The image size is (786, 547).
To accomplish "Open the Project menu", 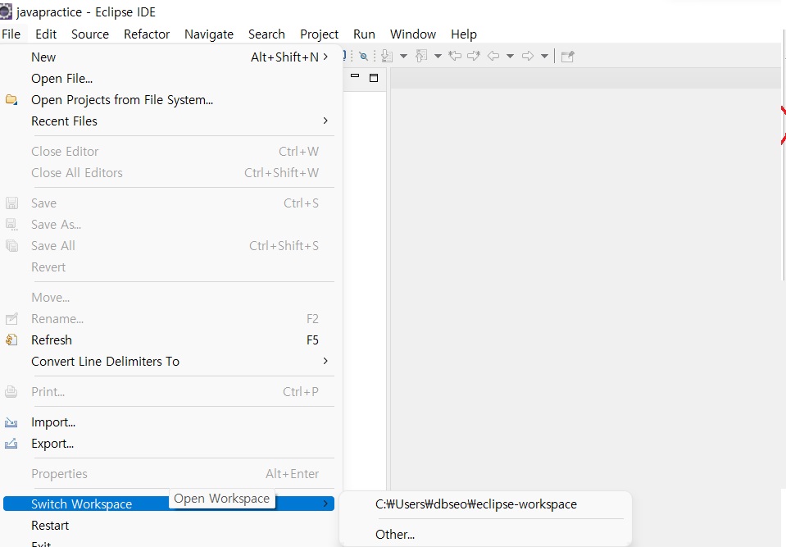I will click(320, 34).
